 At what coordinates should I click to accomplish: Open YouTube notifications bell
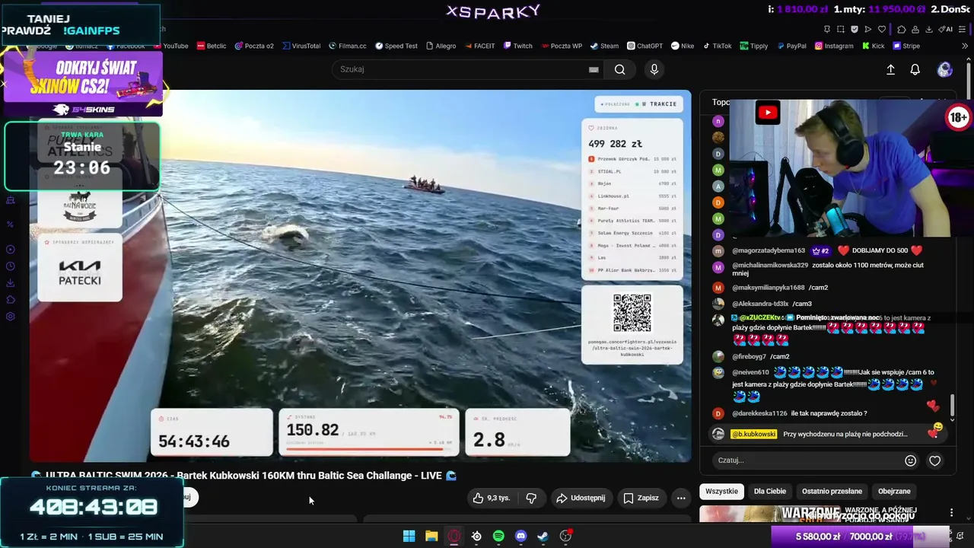(x=915, y=69)
